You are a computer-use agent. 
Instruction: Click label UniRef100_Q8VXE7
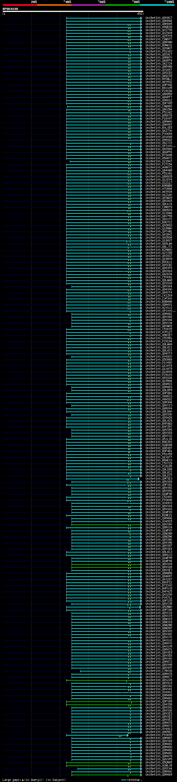tap(159, 570)
